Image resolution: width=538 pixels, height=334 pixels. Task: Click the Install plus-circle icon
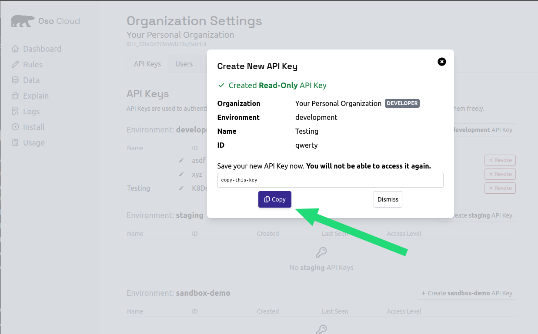click(15, 127)
